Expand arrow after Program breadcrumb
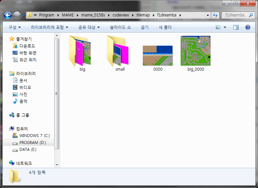The image size is (258, 188). tap(58, 15)
